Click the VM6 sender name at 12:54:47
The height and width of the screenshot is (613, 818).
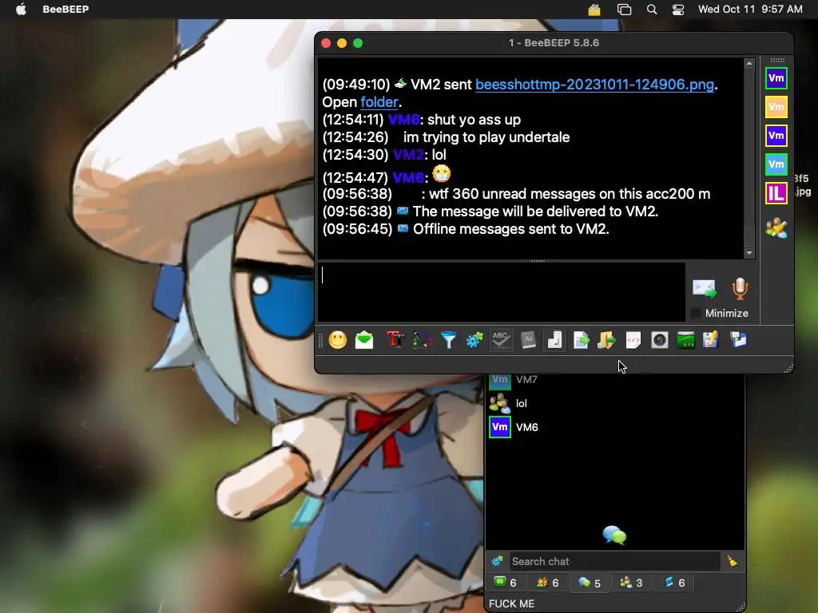coord(407,178)
